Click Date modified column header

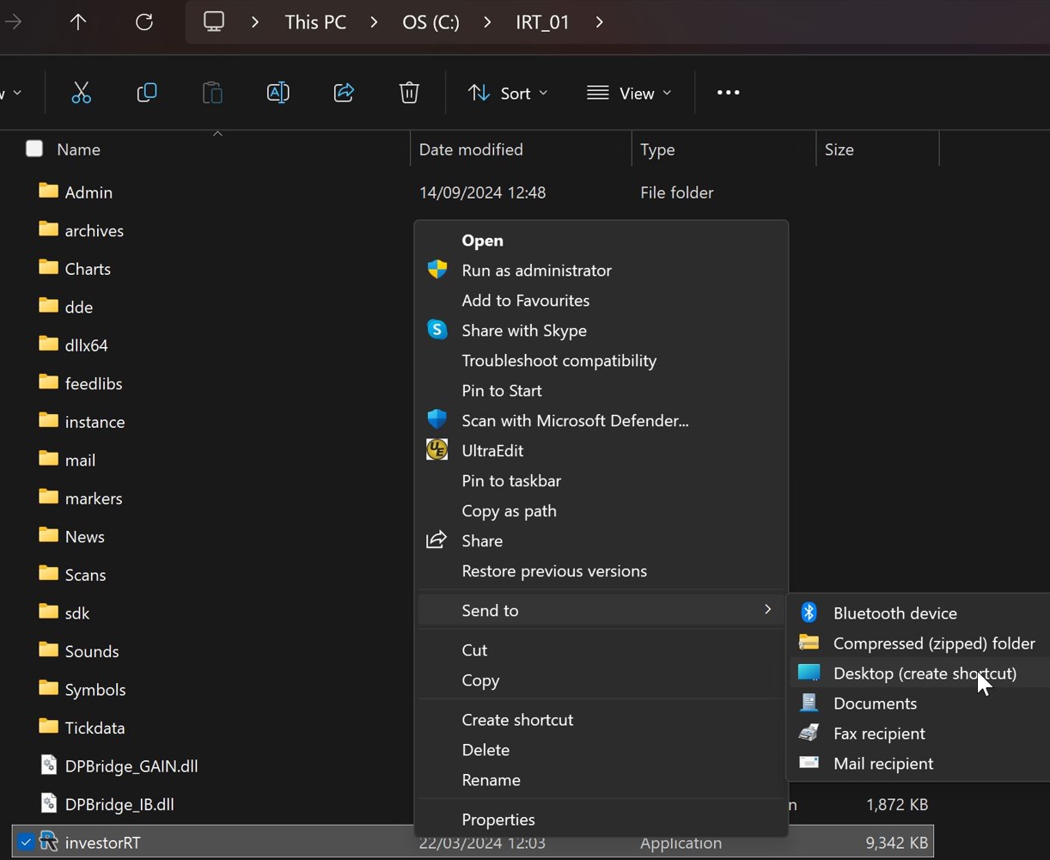pos(471,149)
